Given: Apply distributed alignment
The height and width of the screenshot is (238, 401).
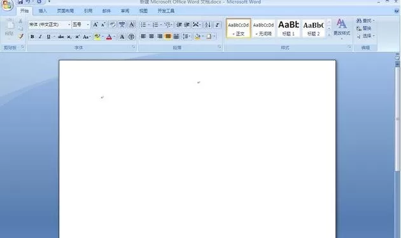Looking at the screenshot, I should 176,36.
